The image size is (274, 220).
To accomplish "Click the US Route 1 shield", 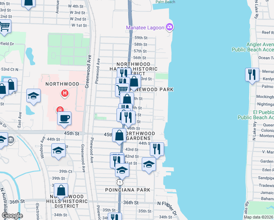I will pyautogui.click(x=120, y=182).
